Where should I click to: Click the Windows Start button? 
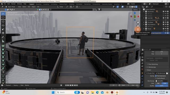[x=53, y=92]
